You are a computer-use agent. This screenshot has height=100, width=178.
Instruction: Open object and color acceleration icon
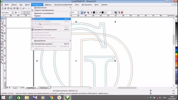pos(116,12)
